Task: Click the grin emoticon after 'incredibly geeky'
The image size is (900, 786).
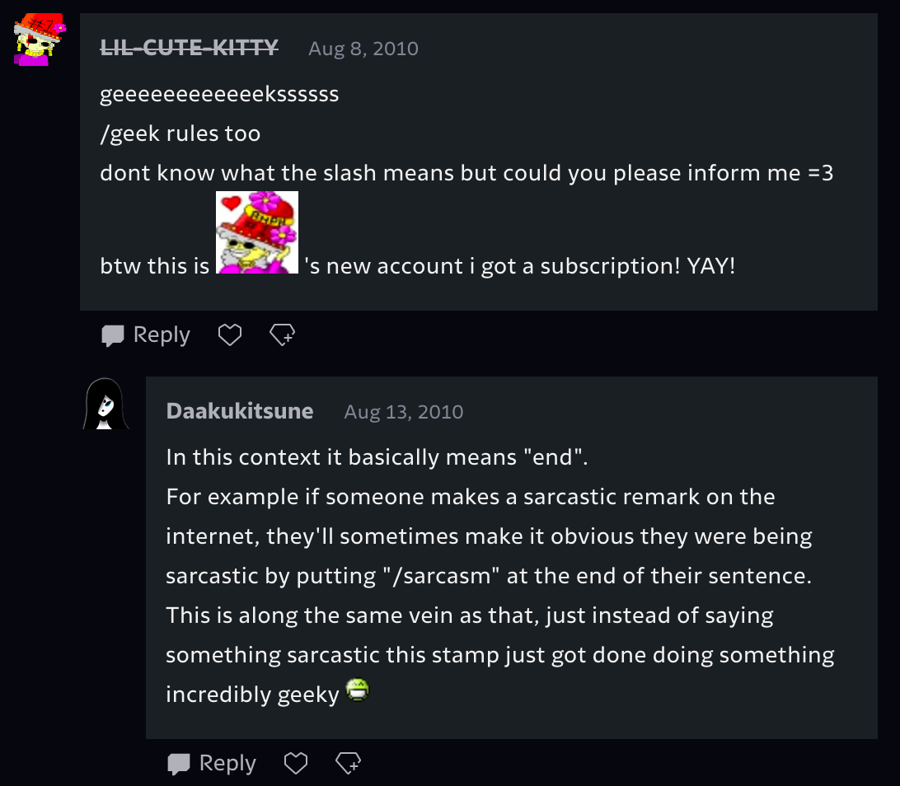Action: (x=358, y=690)
